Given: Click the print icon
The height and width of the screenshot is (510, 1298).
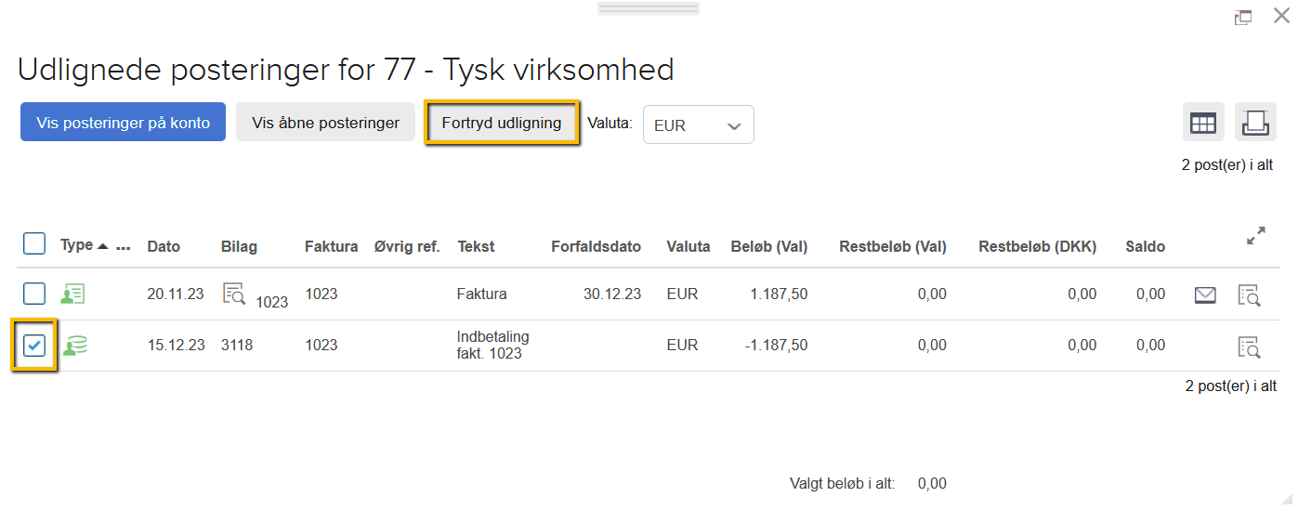Looking at the screenshot, I should coord(1255,123).
